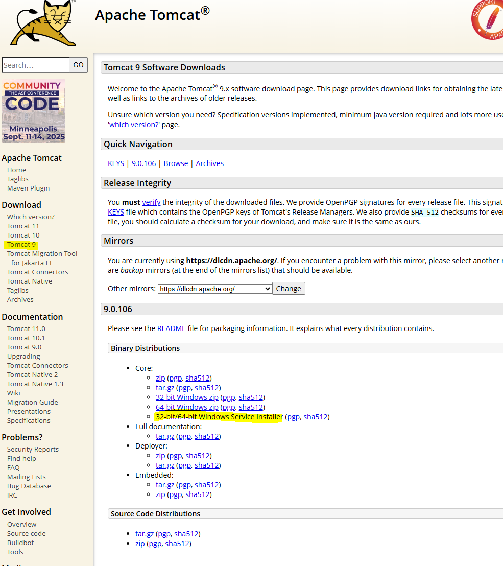Download the Core zip distribution
The height and width of the screenshot is (566, 503).
(160, 378)
